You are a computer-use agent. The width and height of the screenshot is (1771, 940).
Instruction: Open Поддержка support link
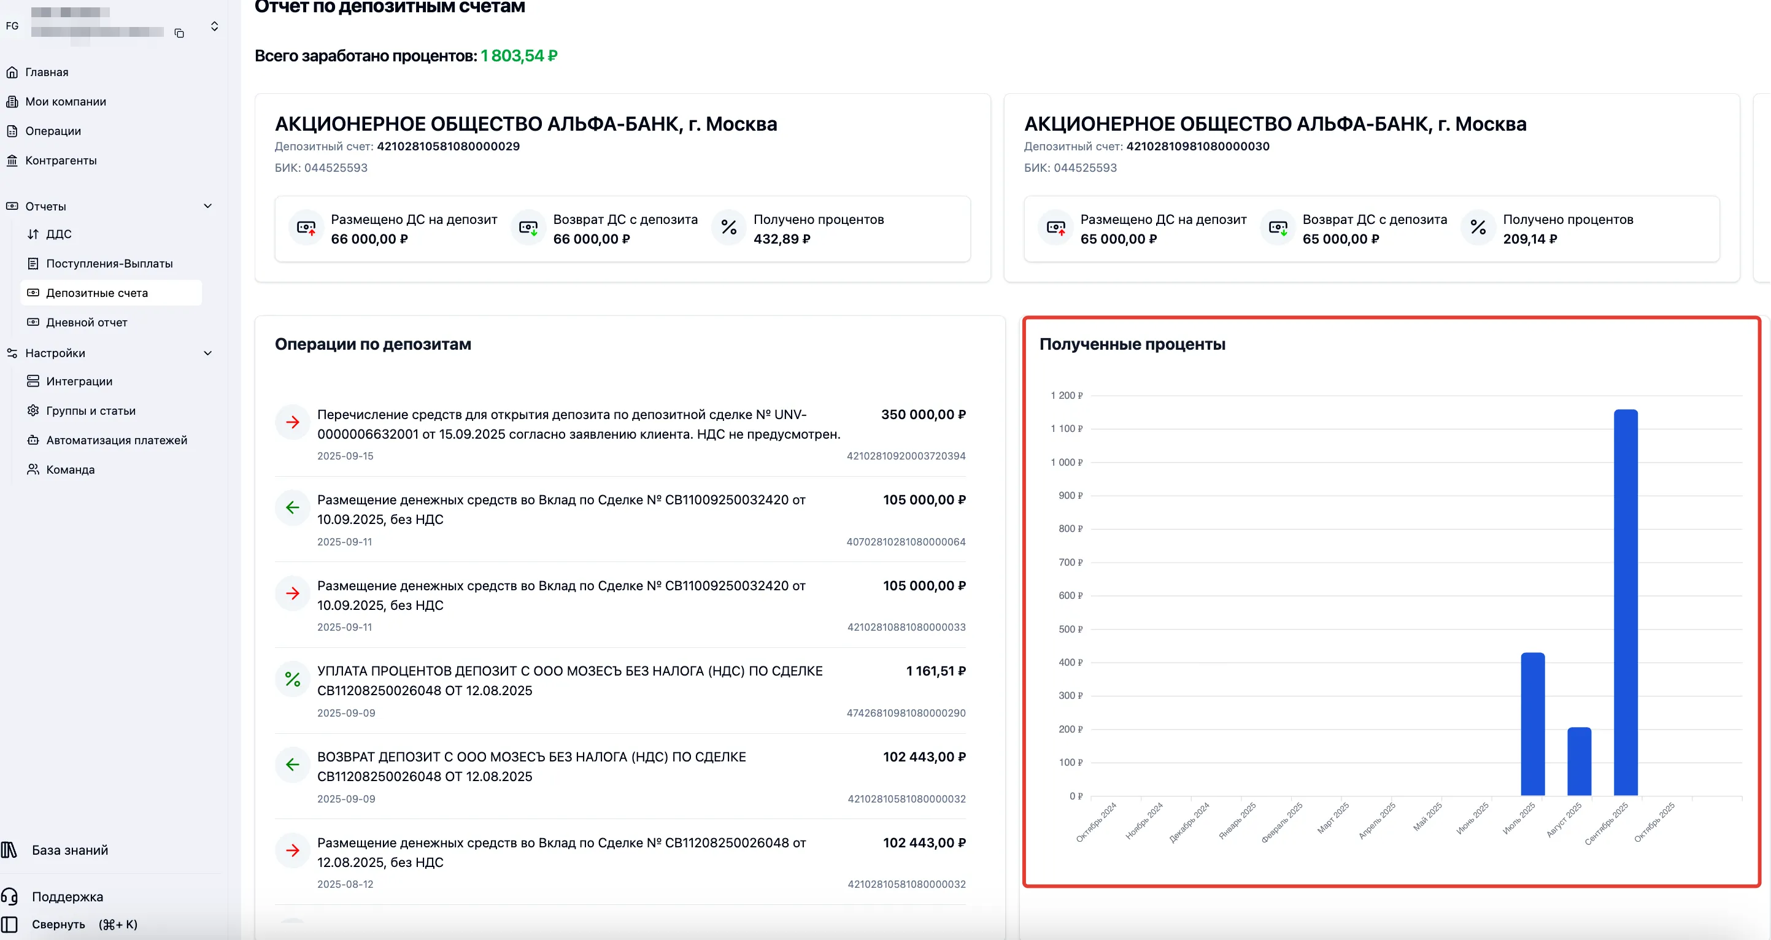click(x=68, y=896)
